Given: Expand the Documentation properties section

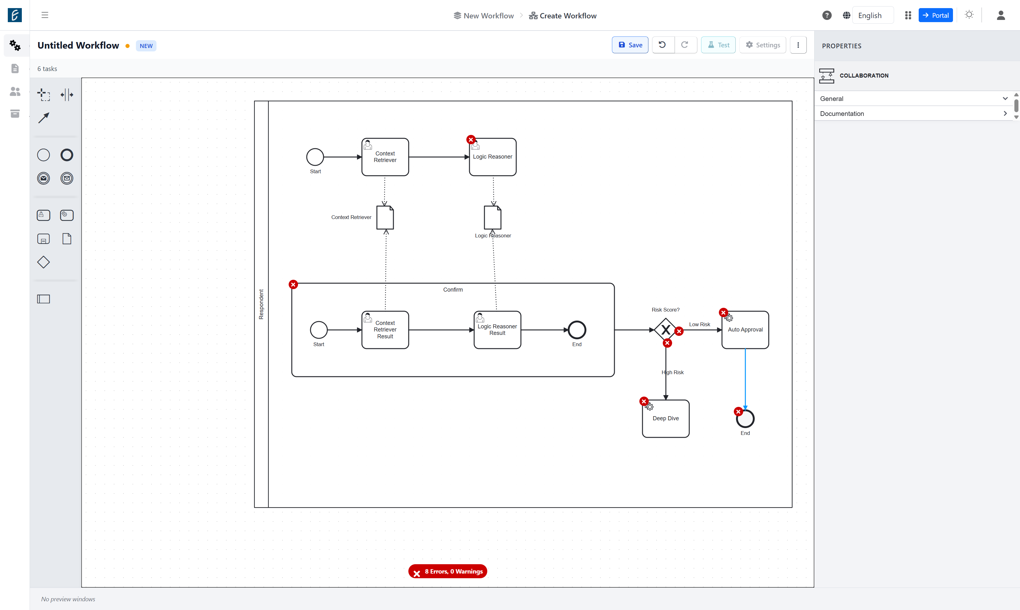Looking at the screenshot, I should 914,113.
